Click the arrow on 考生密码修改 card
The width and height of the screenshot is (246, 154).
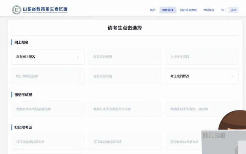tap(232, 76)
